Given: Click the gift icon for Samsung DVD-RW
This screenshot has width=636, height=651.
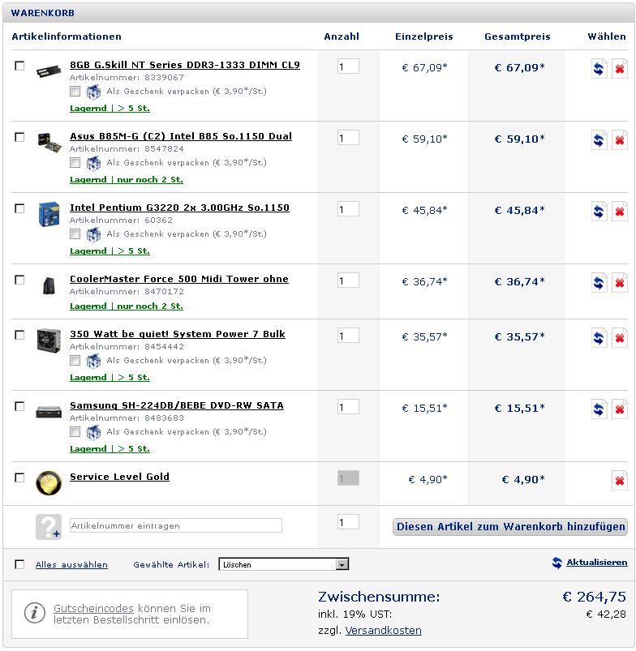Looking at the screenshot, I should [93, 432].
